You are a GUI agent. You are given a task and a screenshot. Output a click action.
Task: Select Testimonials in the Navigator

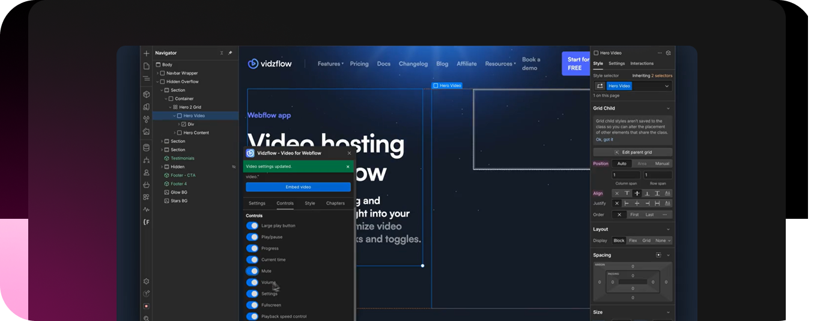click(183, 158)
